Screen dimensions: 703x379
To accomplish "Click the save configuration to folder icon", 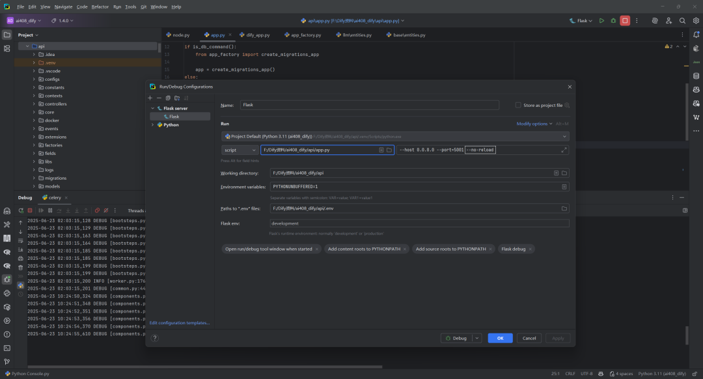I will point(177,98).
